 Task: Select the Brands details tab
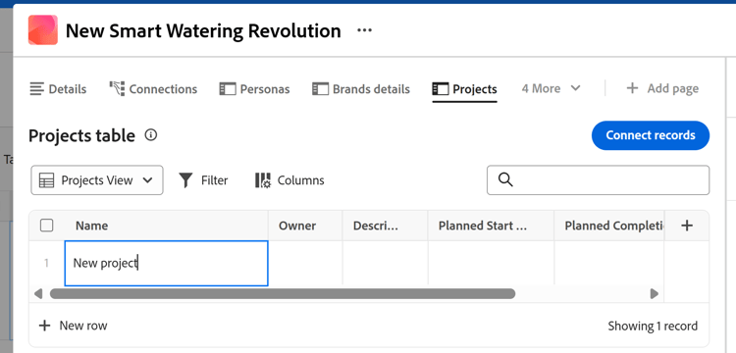click(361, 89)
